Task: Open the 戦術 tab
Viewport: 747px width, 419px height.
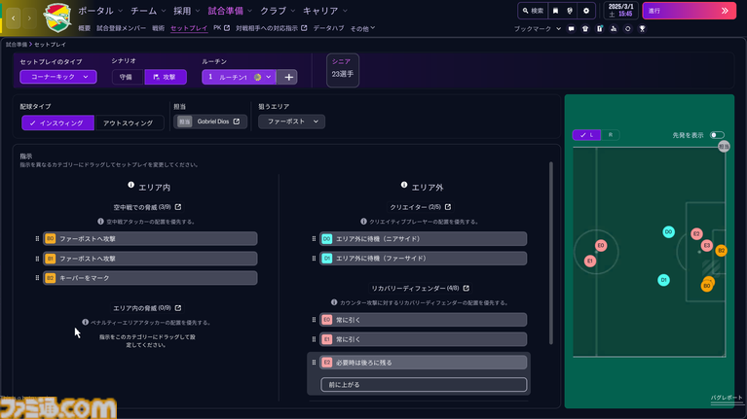Action: click(158, 29)
